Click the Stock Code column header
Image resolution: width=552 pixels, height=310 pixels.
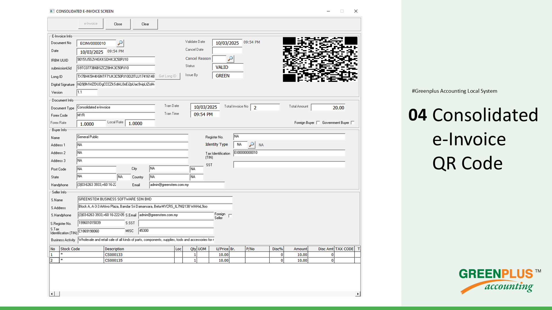[x=82, y=249]
